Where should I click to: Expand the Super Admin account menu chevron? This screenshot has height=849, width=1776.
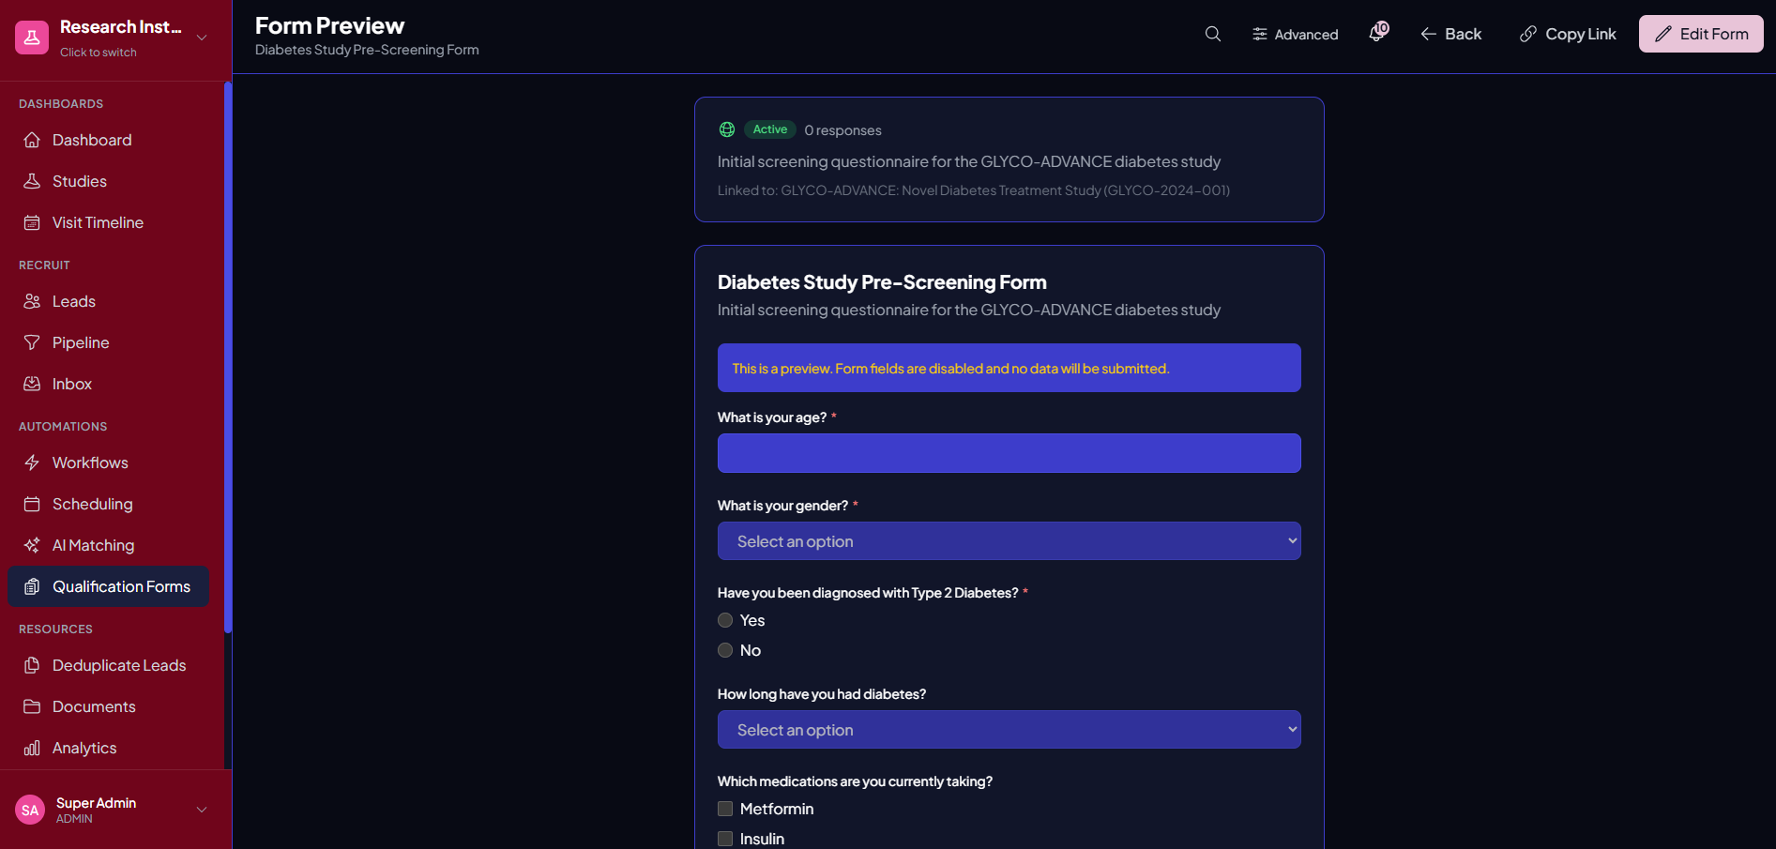click(202, 810)
